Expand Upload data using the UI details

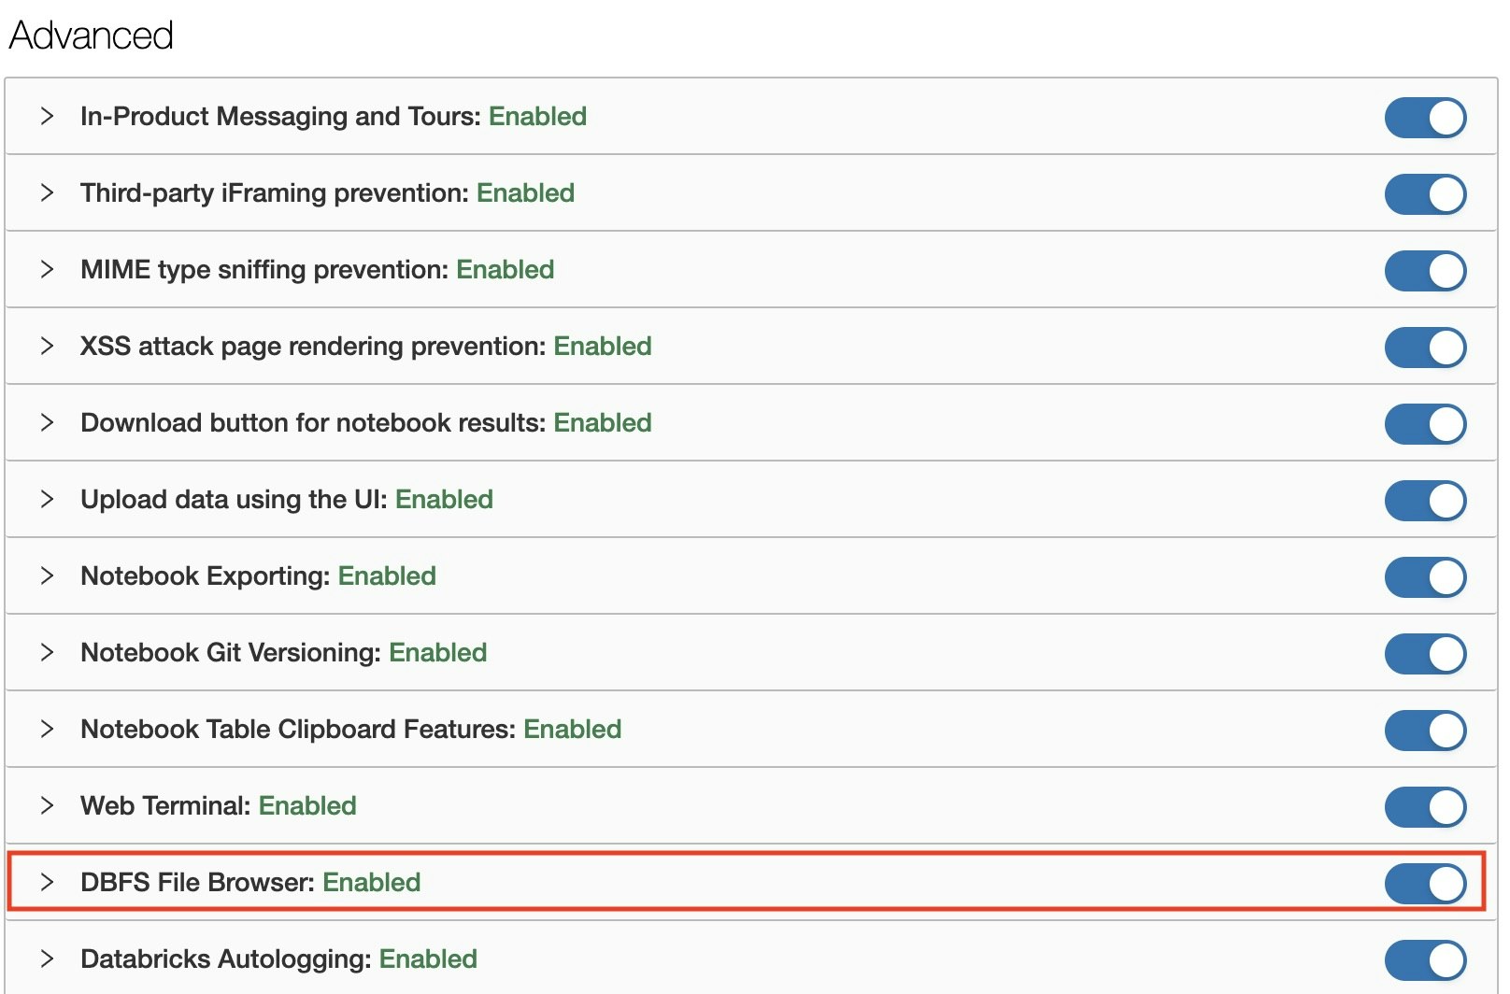pyautogui.click(x=47, y=499)
